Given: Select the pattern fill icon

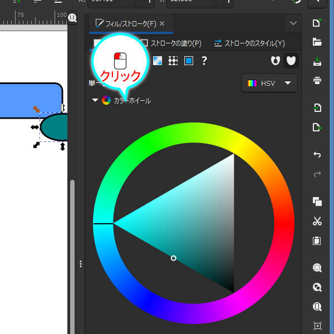Looking at the screenshot, I should click(173, 61).
